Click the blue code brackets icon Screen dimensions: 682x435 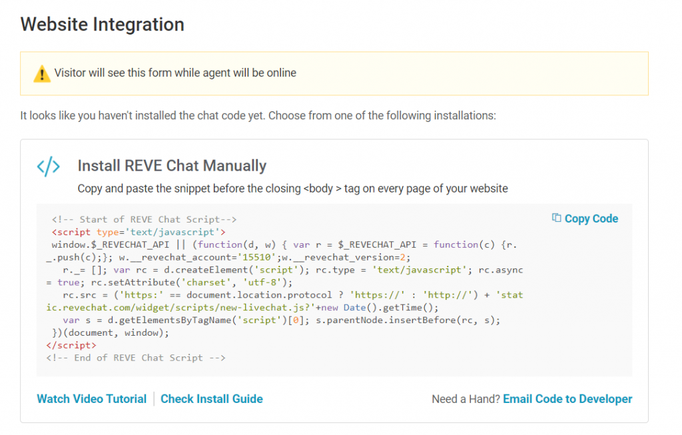[49, 167]
